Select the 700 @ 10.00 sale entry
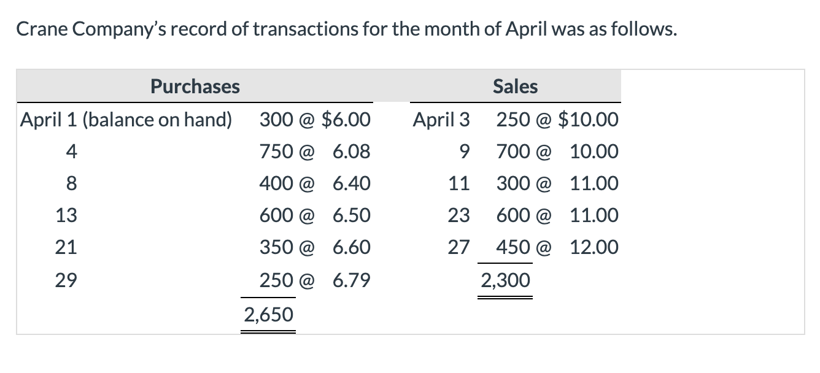 coord(557,152)
